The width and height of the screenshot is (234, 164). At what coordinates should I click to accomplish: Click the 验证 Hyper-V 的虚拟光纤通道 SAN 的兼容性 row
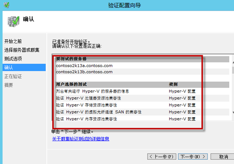[x=142, y=112]
